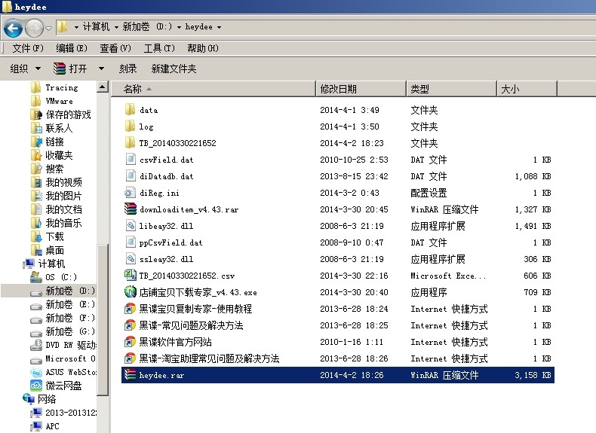Select OS (C:) drive in sidebar
596x433 pixels.
61,277
